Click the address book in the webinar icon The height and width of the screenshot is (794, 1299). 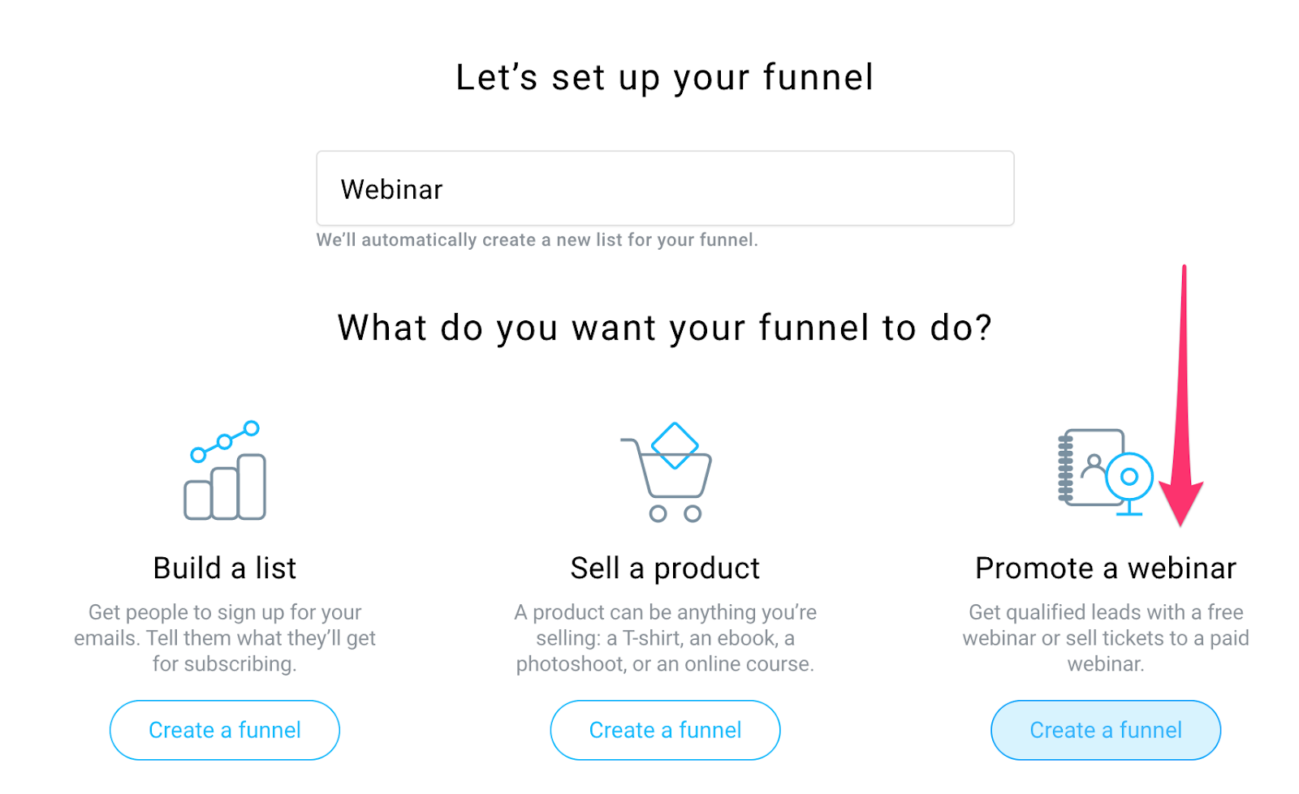[x=1092, y=467]
